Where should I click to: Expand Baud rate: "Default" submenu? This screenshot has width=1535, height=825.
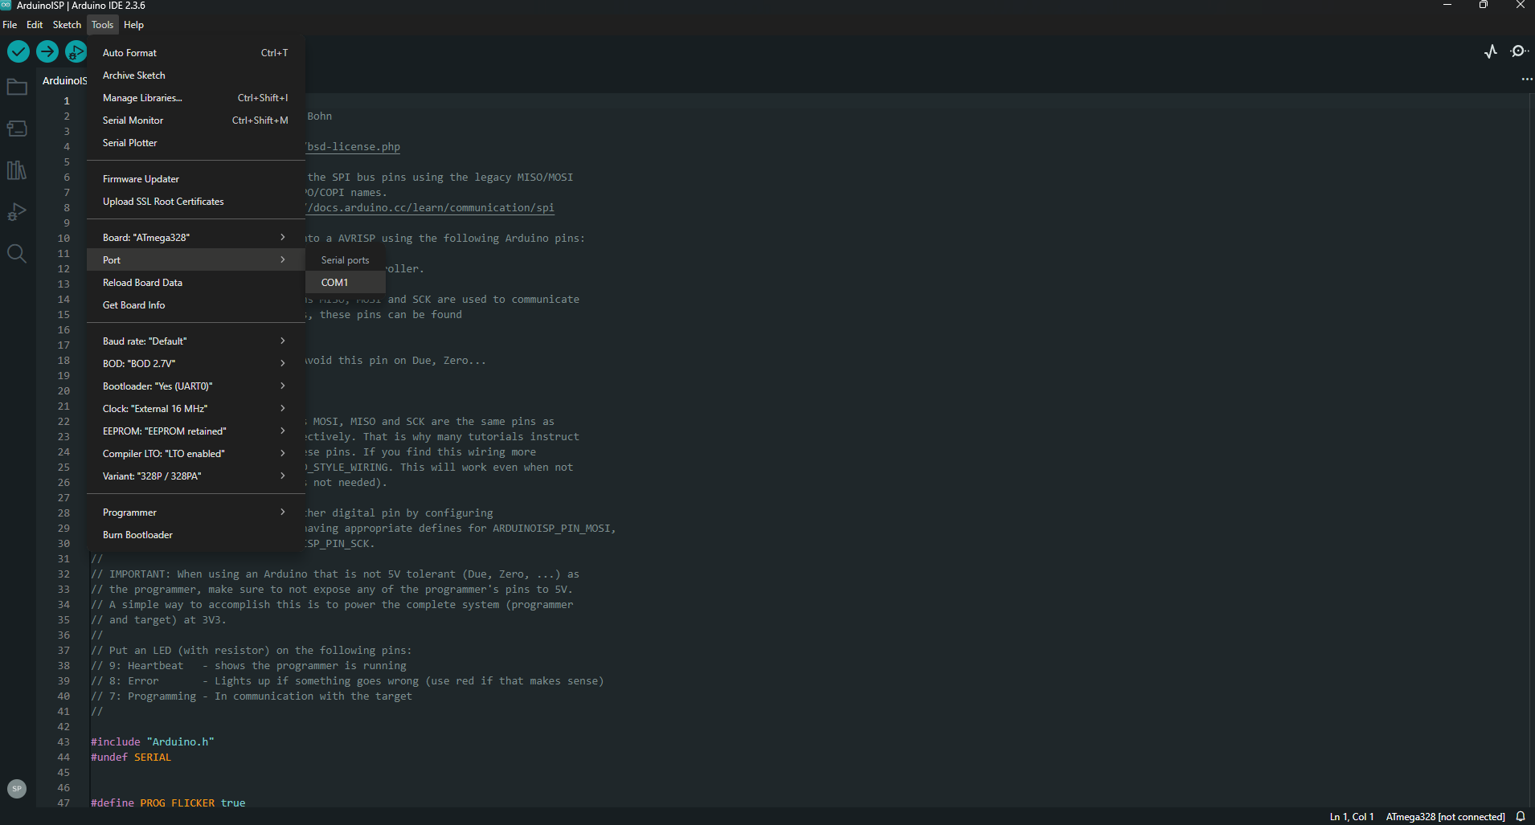coord(195,341)
